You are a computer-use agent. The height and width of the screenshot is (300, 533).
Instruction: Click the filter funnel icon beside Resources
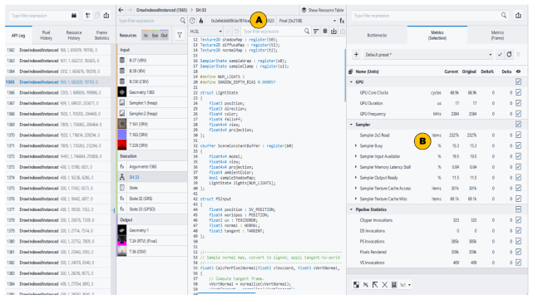coord(180,35)
